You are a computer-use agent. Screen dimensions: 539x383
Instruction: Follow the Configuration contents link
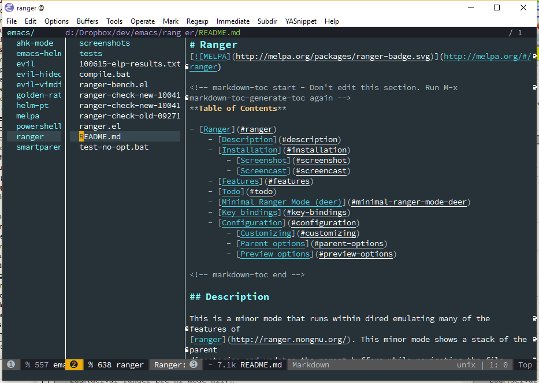252,223
